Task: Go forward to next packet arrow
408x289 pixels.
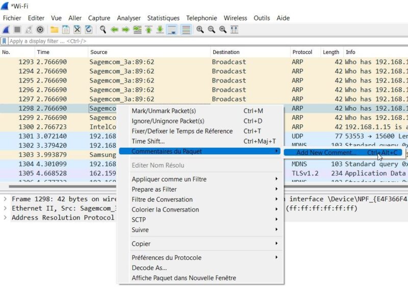Action: click(125, 30)
